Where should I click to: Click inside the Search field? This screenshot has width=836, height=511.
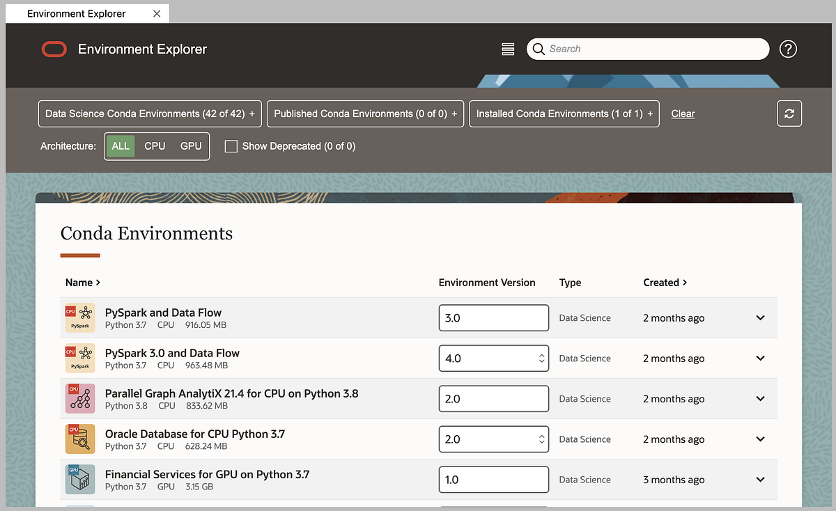click(x=648, y=49)
